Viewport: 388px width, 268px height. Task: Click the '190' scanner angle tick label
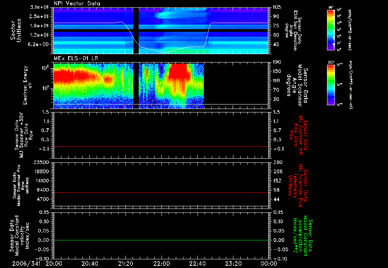(x=277, y=62)
